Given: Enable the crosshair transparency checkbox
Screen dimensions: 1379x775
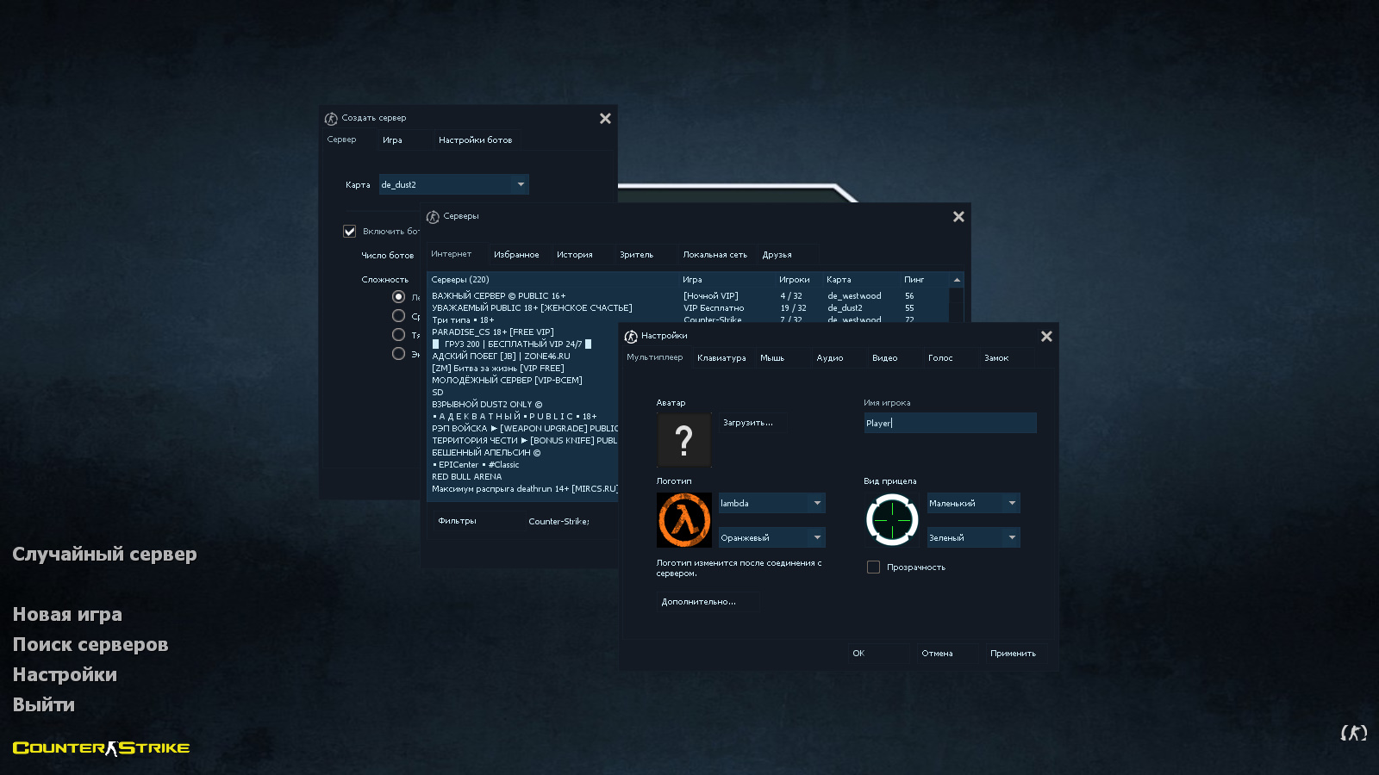Looking at the screenshot, I should [x=873, y=567].
